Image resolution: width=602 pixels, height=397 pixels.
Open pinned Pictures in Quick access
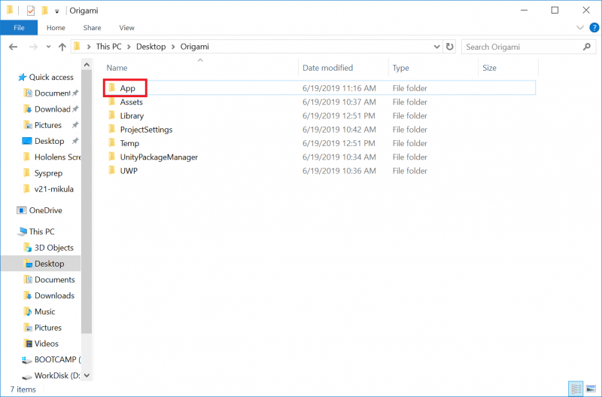tap(43, 125)
